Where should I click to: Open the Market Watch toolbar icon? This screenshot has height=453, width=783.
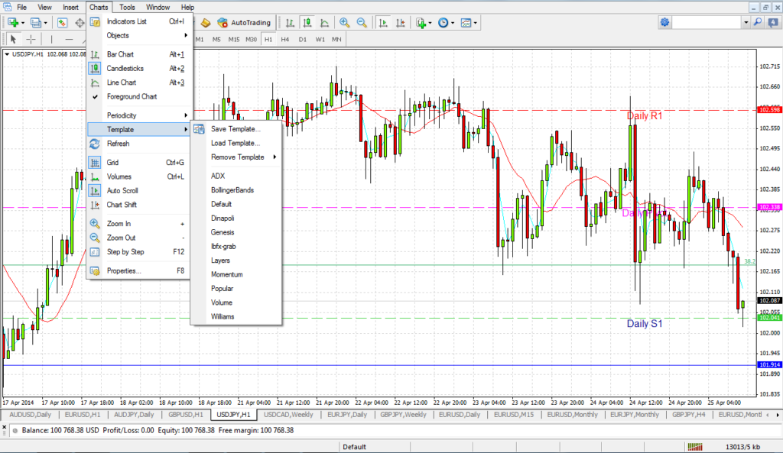tap(63, 23)
